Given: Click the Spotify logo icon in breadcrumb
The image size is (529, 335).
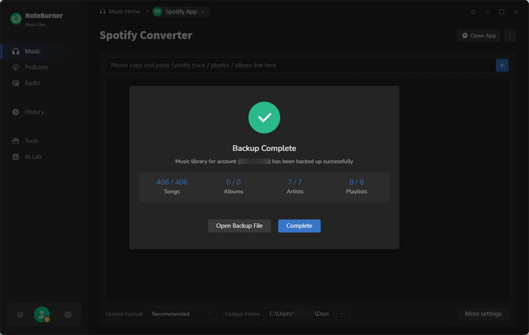Looking at the screenshot, I should (x=157, y=12).
